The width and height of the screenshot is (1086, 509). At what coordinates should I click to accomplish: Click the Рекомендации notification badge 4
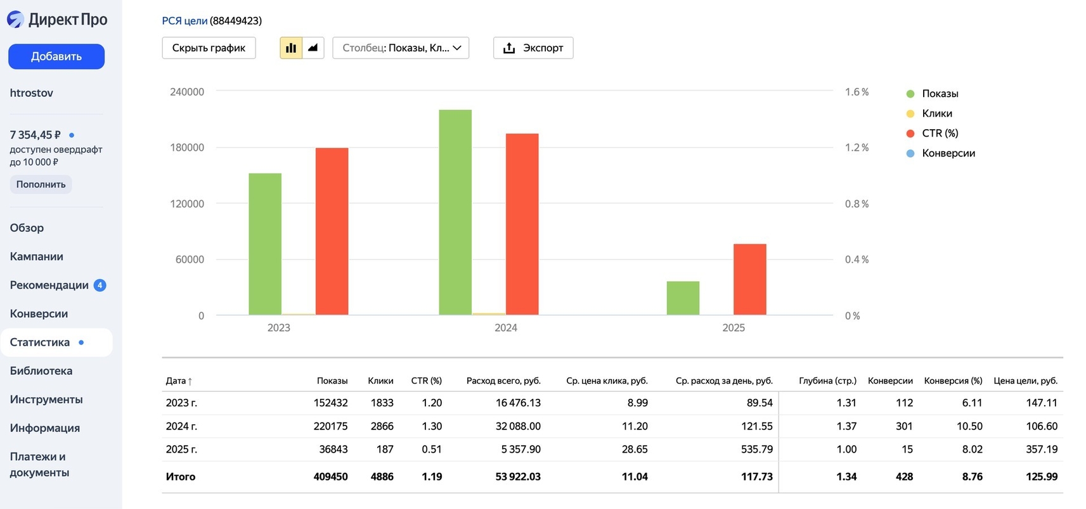click(x=100, y=285)
